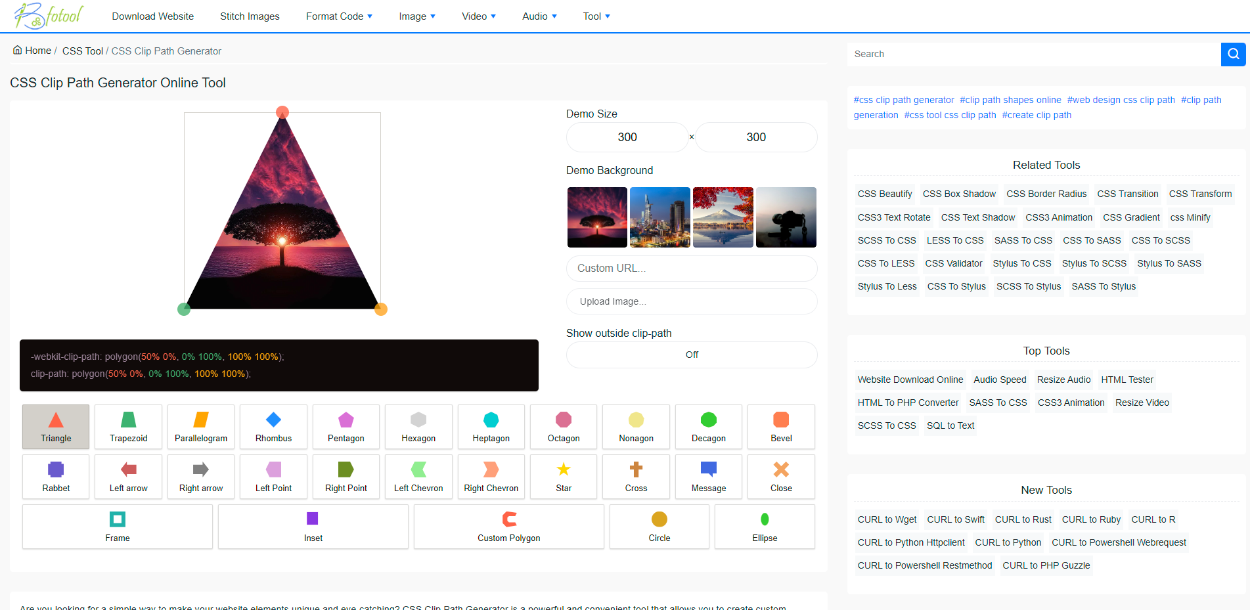Select the Star shape icon
This screenshot has width=1250, height=610.
tap(564, 477)
